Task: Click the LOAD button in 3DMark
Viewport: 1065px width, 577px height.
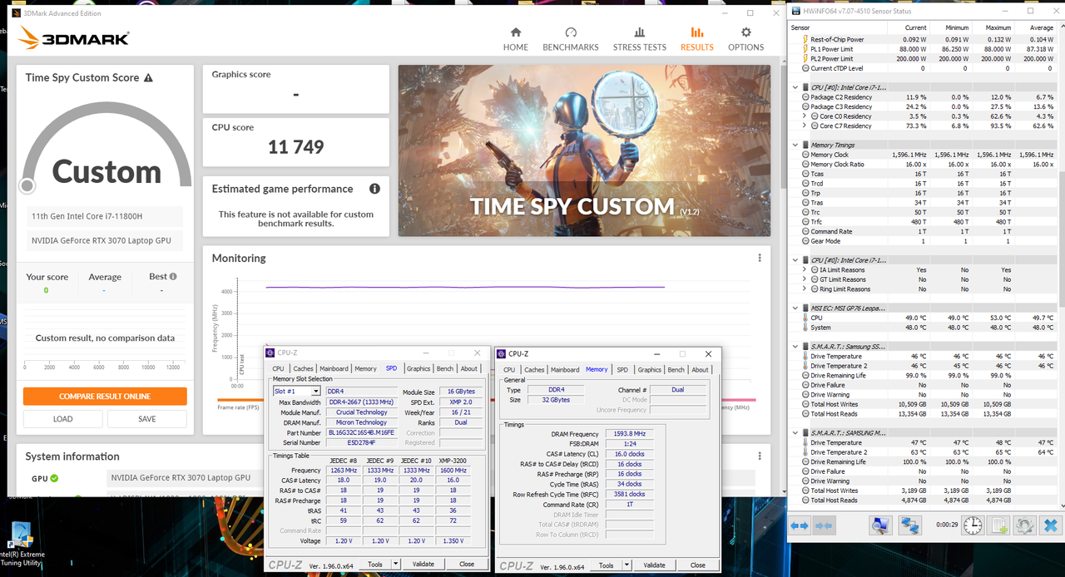Action: [63, 419]
